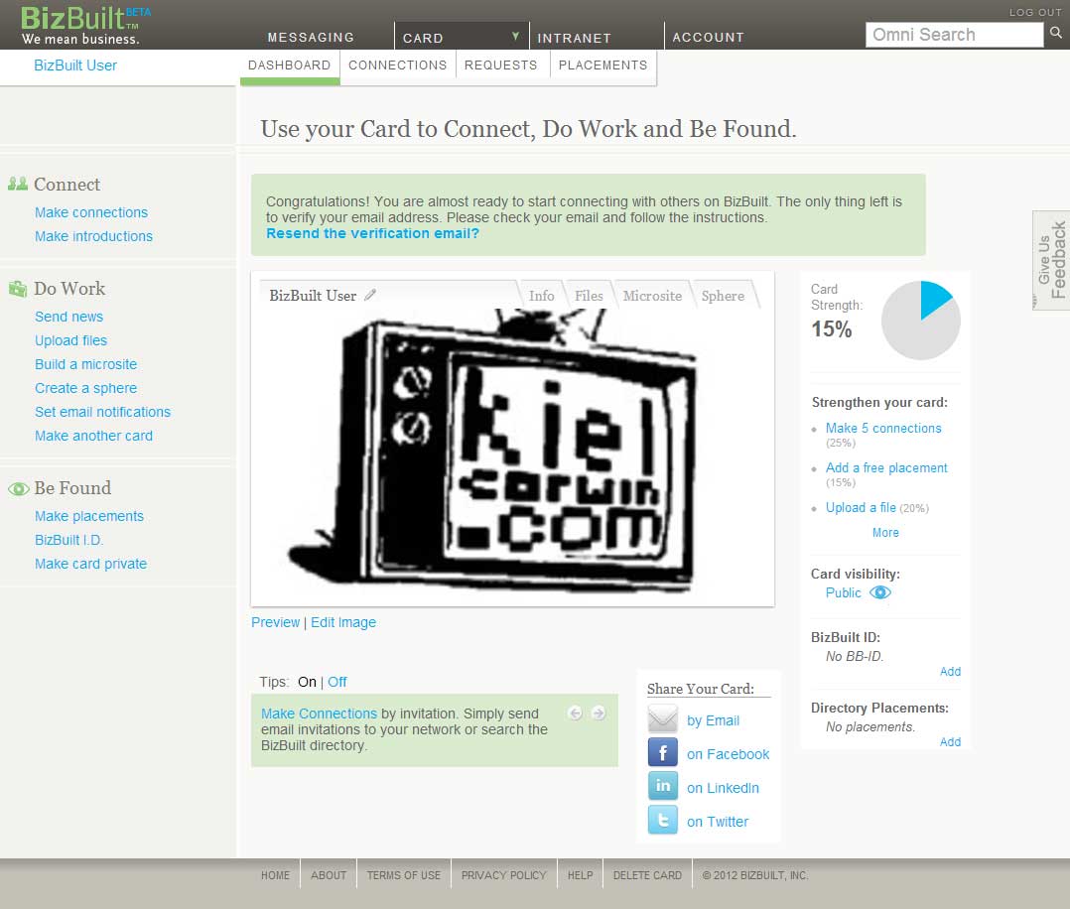1070x909 pixels.
Task: Add a Directory Placement
Action: (x=950, y=742)
